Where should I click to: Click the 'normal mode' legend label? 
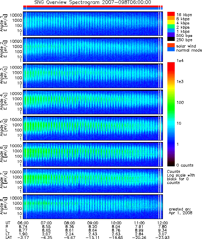[x=189, y=50]
